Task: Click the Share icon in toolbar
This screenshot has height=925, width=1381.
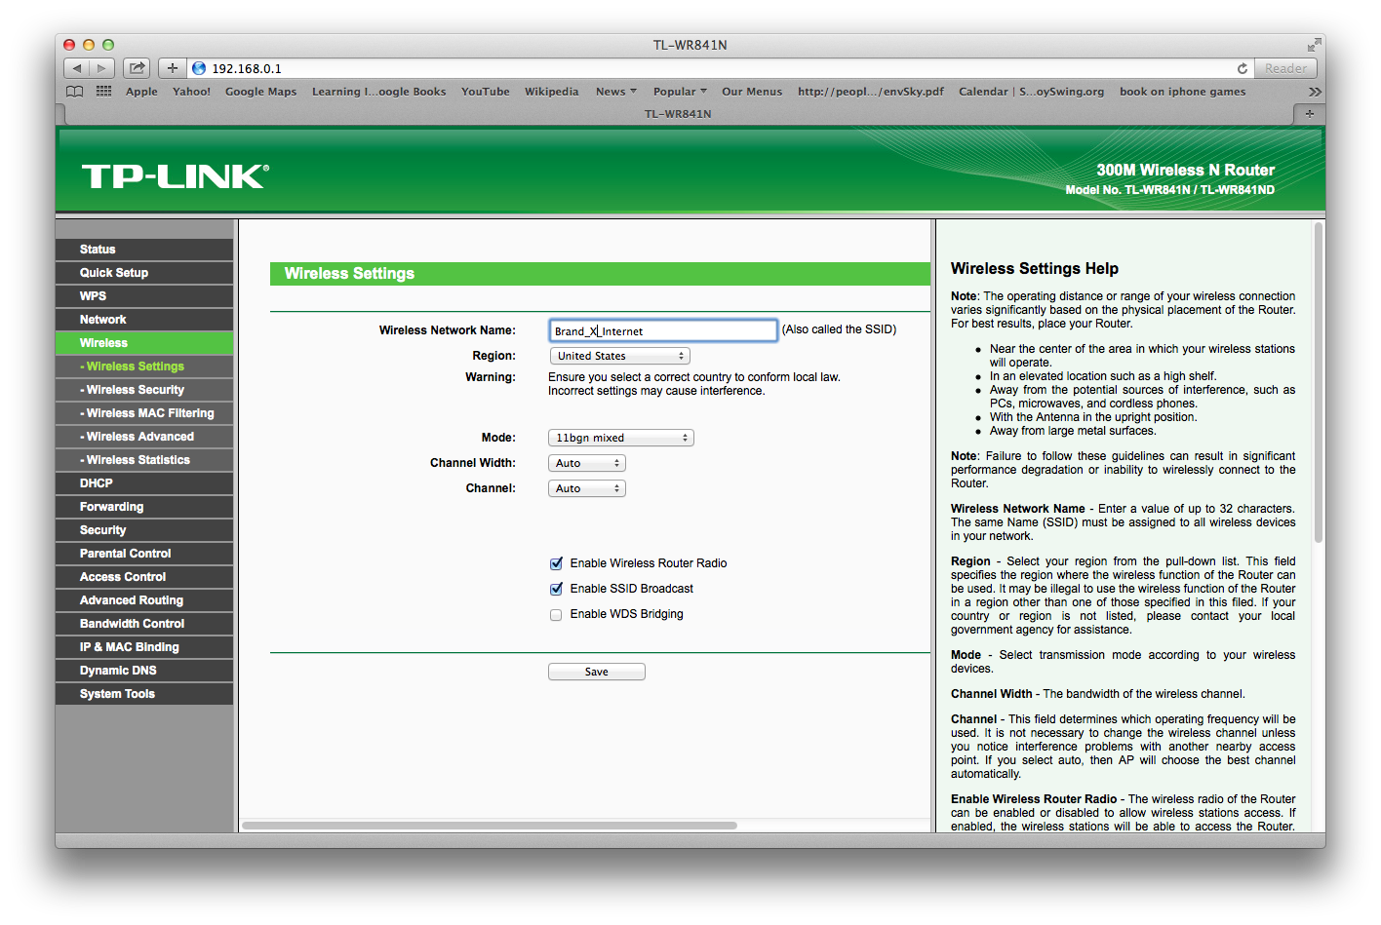Action: (x=138, y=68)
